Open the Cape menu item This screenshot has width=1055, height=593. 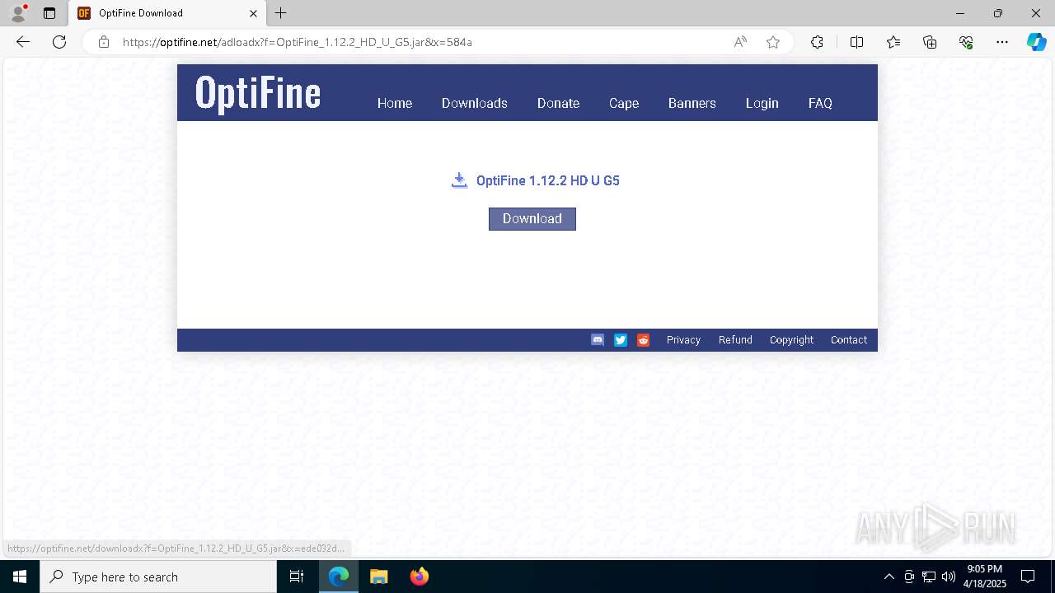[624, 103]
